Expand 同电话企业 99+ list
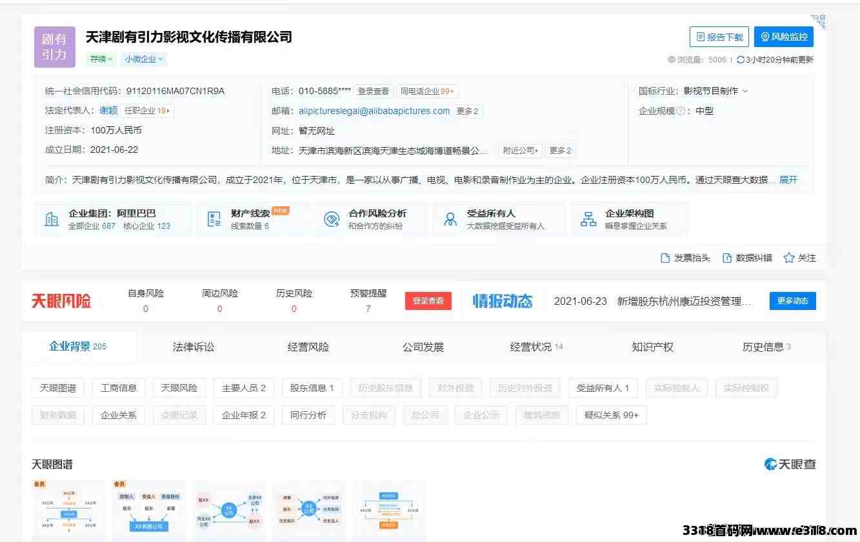The height and width of the screenshot is (542, 860). click(427, 92)
